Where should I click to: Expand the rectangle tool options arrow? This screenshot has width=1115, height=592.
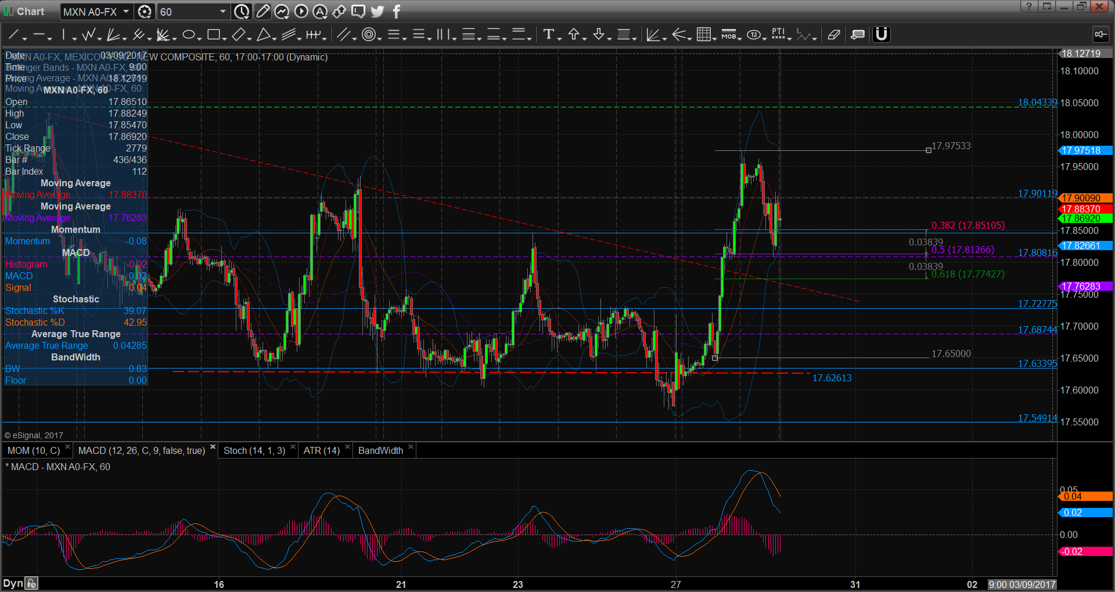[224, 39]
